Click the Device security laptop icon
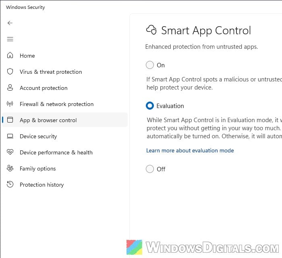This screenshot has height=258, width=282. pyautogui.click(x=10, y=136)
